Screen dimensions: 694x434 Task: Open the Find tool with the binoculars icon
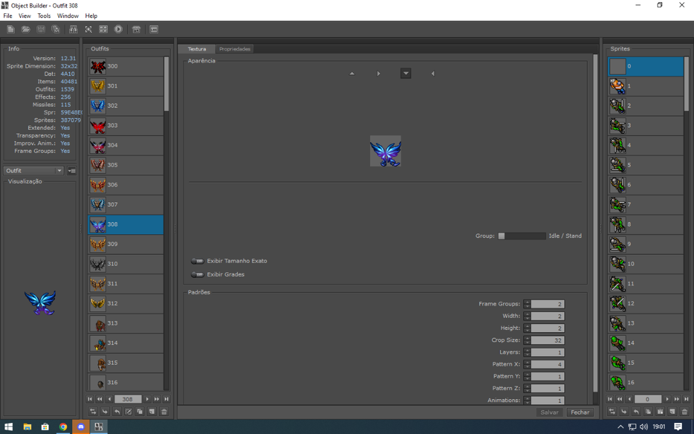(x=73, y=29)
